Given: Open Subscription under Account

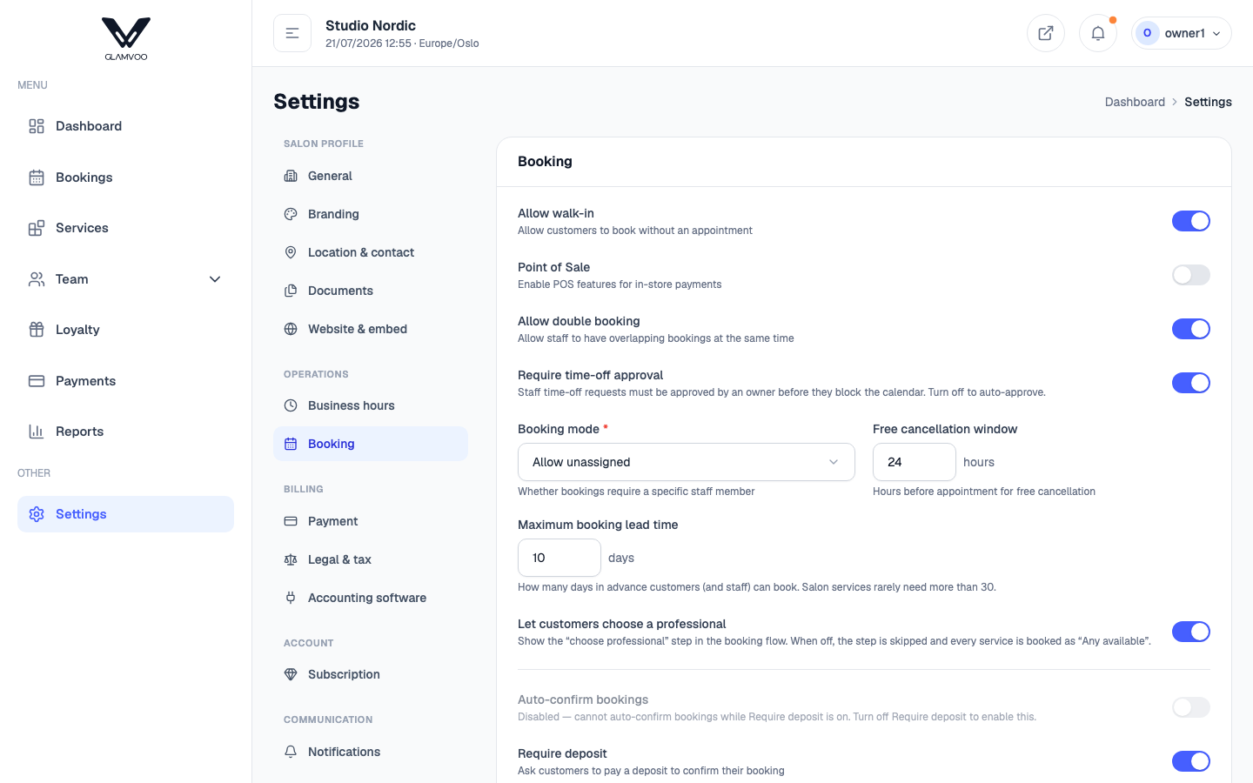Looking at the screenshot, I should 371,674.
